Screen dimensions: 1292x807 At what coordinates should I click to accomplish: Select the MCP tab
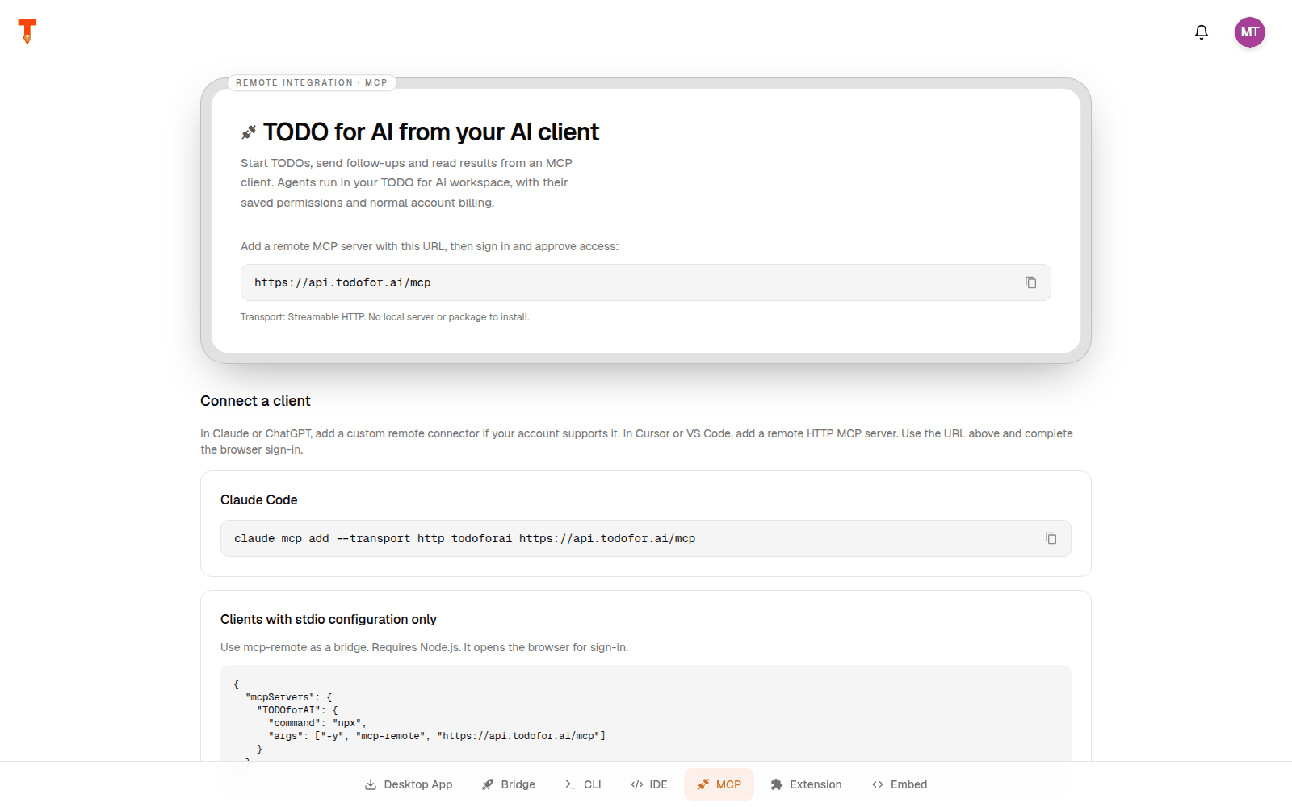coord(719,784)
